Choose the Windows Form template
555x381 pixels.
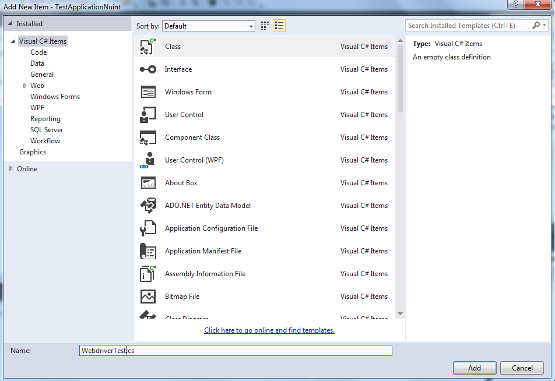188,91
